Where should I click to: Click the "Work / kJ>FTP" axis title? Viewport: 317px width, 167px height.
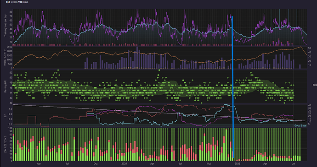(6, 57)
